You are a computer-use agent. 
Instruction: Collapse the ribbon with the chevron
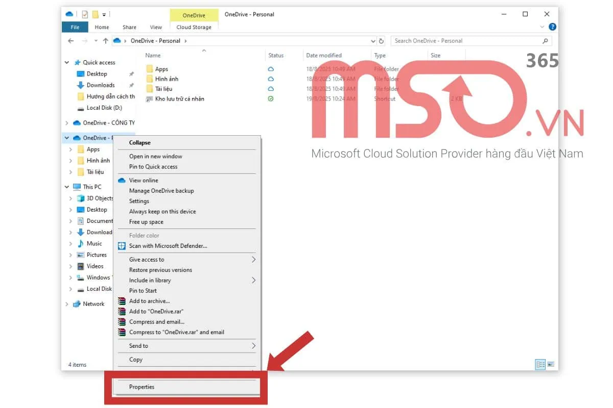pos(542,27)
